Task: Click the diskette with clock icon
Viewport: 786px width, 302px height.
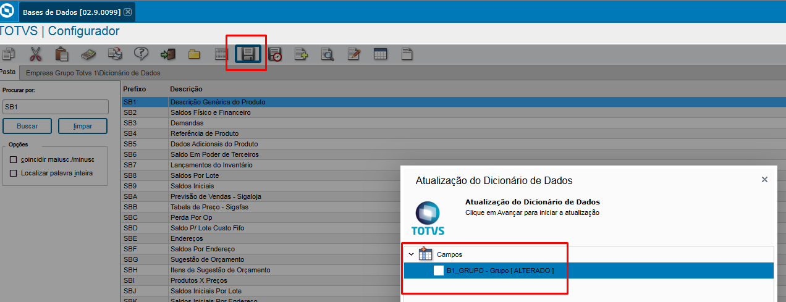Action: (x=275, y=54)
